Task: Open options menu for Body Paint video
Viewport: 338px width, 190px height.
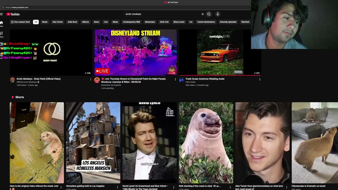Action: click(x=91, y=79)
